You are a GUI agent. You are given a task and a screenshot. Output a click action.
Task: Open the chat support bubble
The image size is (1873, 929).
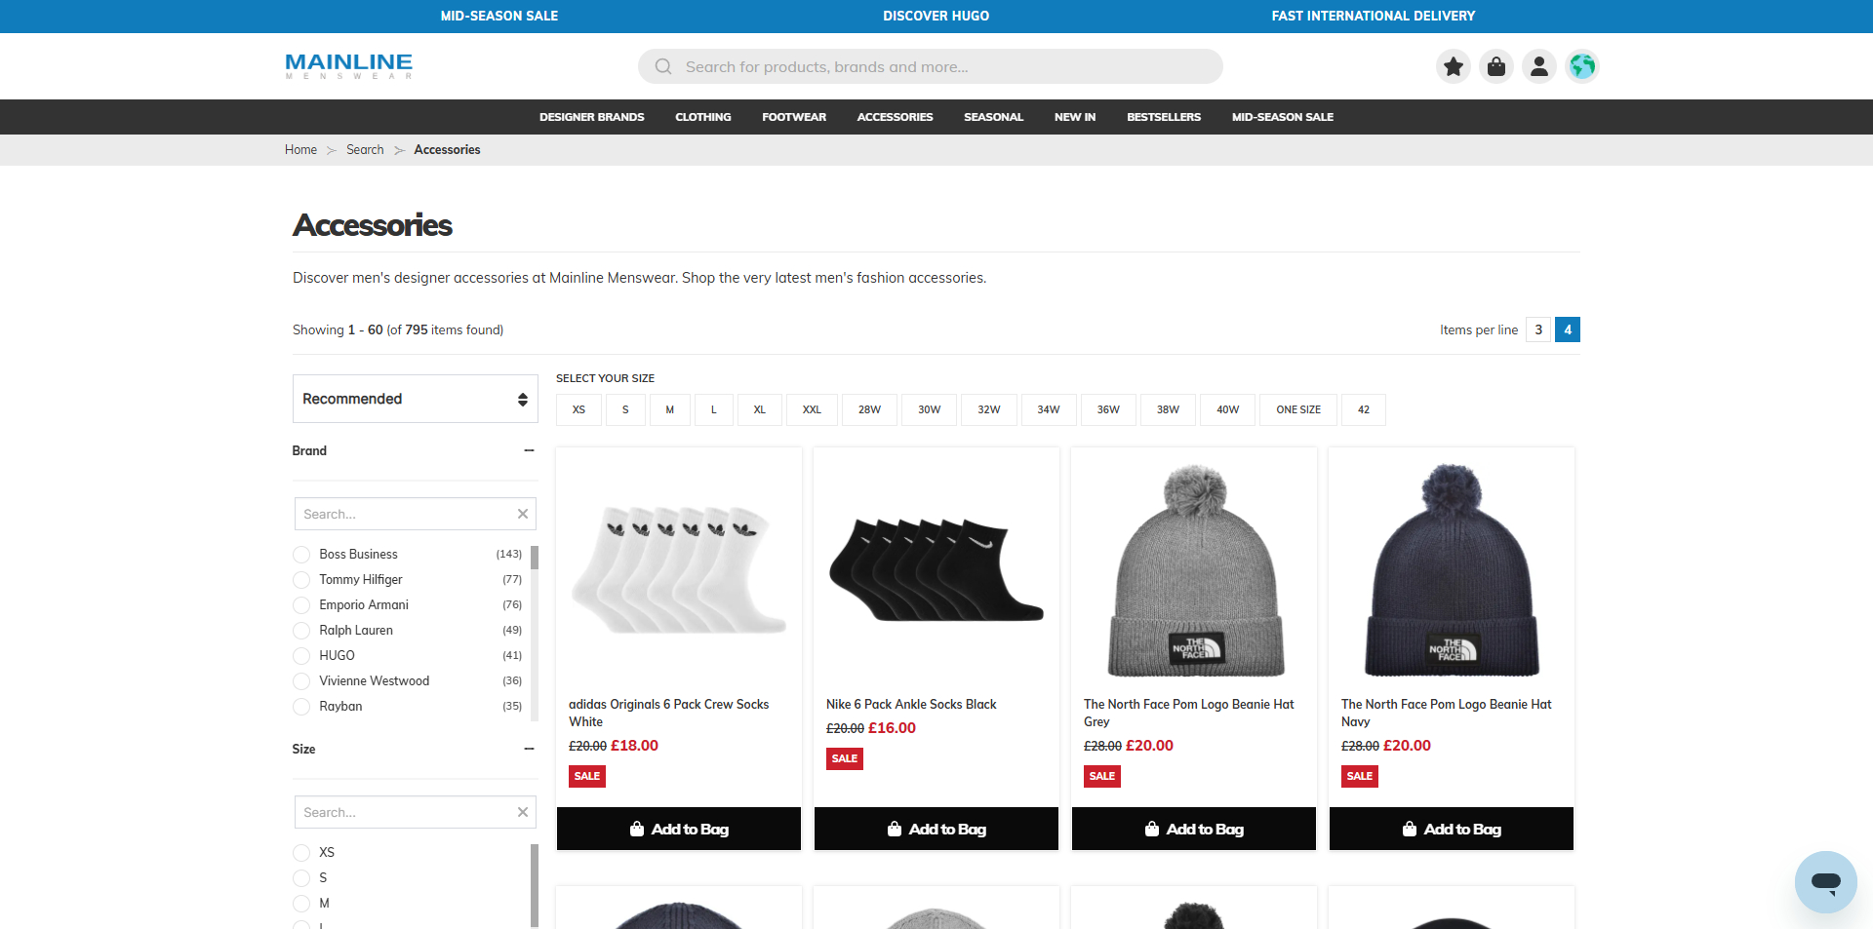point(1825,881)
